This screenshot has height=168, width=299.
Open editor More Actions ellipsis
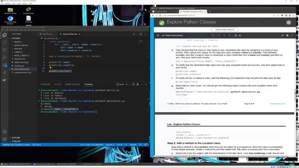(145, 34)
